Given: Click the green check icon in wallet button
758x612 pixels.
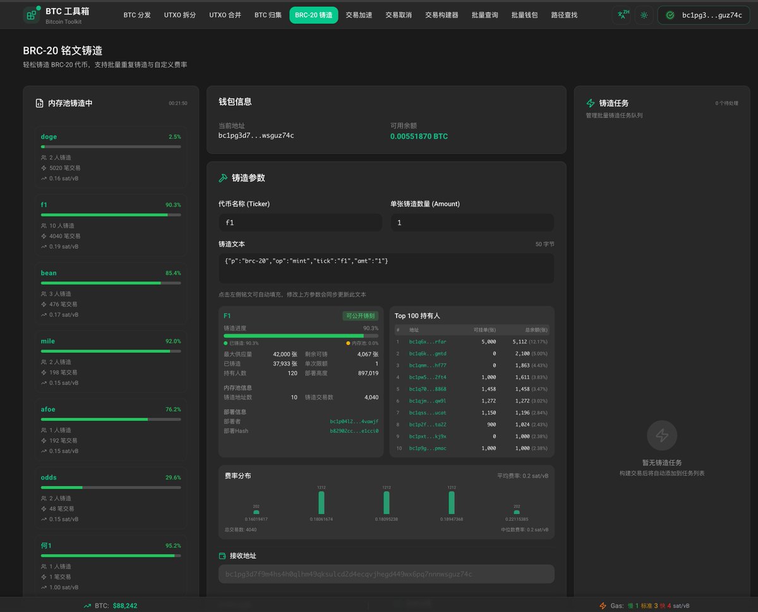Looking at the screenshot, I should point(670,15).
